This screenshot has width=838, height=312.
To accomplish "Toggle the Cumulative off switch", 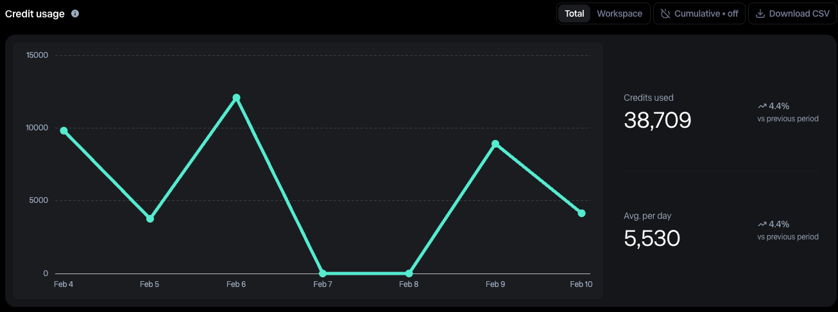I will pyautogui.click(x=699, y=13).
